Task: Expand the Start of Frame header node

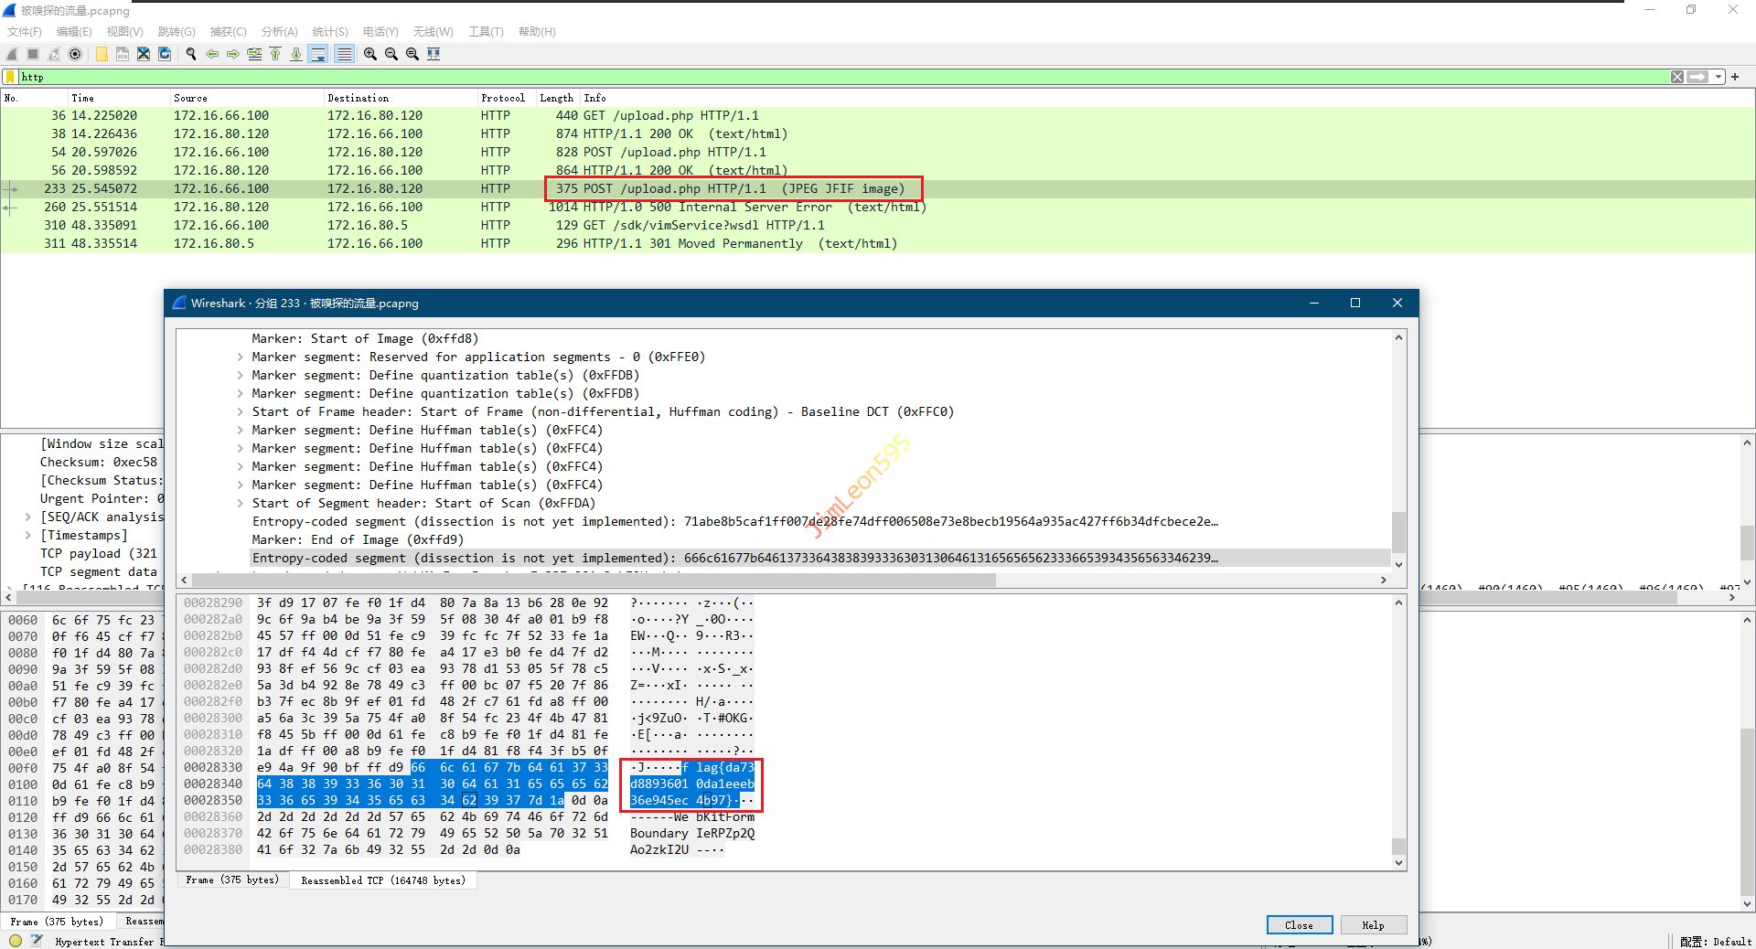Action: (x=241, y=412)
